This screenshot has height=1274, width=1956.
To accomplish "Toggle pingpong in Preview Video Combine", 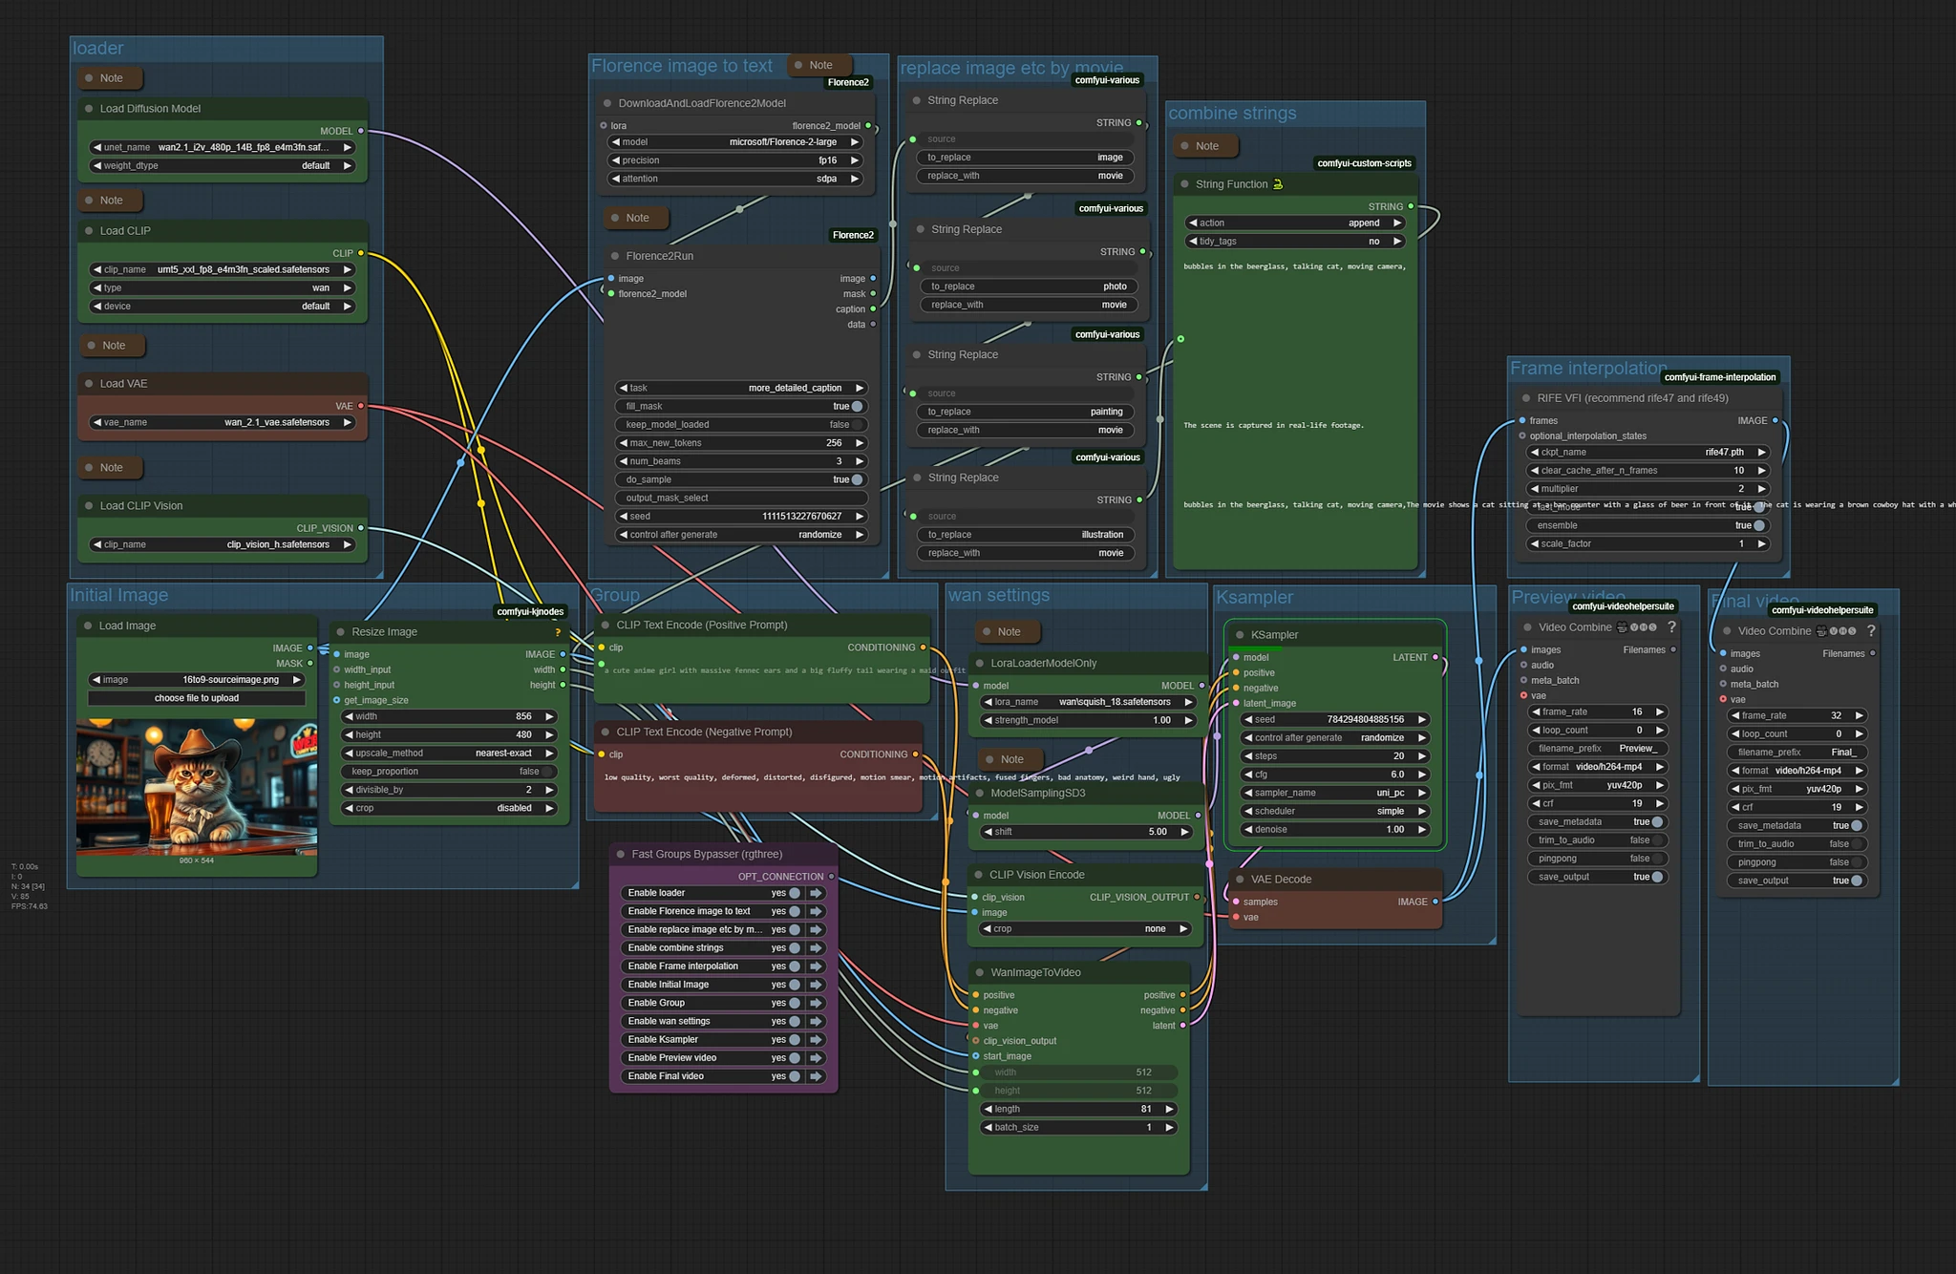I will click(1658, 859).
